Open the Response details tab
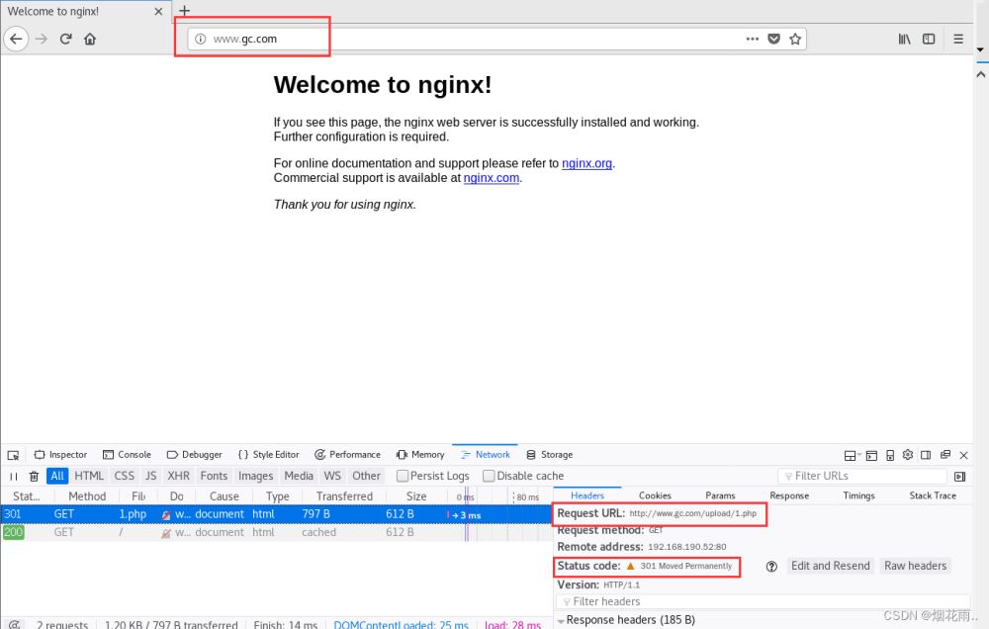The image size is (989, 629). click(789, 495)
